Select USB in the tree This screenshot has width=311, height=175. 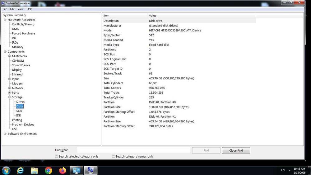point(15,129)
